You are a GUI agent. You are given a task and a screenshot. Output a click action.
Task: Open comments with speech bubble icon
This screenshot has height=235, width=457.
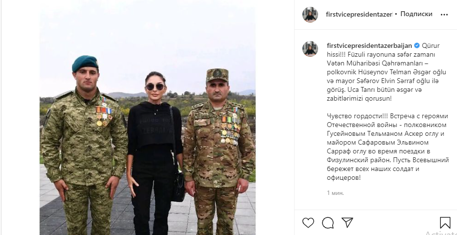[328, 223]
